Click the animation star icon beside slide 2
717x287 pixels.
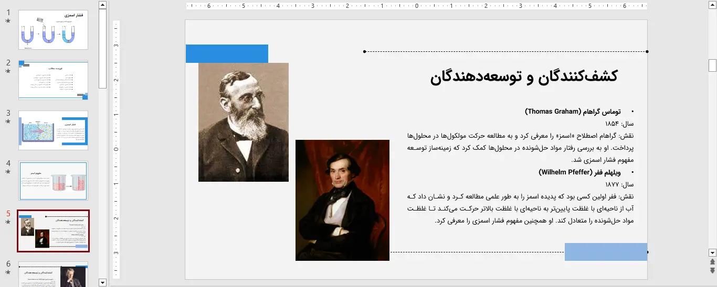8,71
